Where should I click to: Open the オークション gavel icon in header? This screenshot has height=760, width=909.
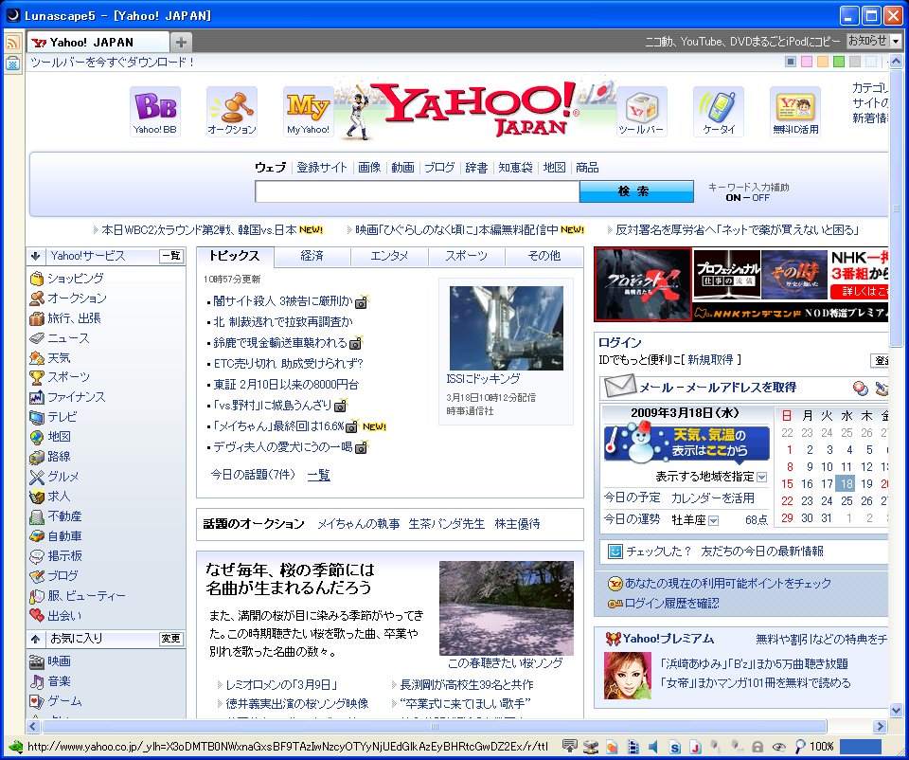click(231, 112)
